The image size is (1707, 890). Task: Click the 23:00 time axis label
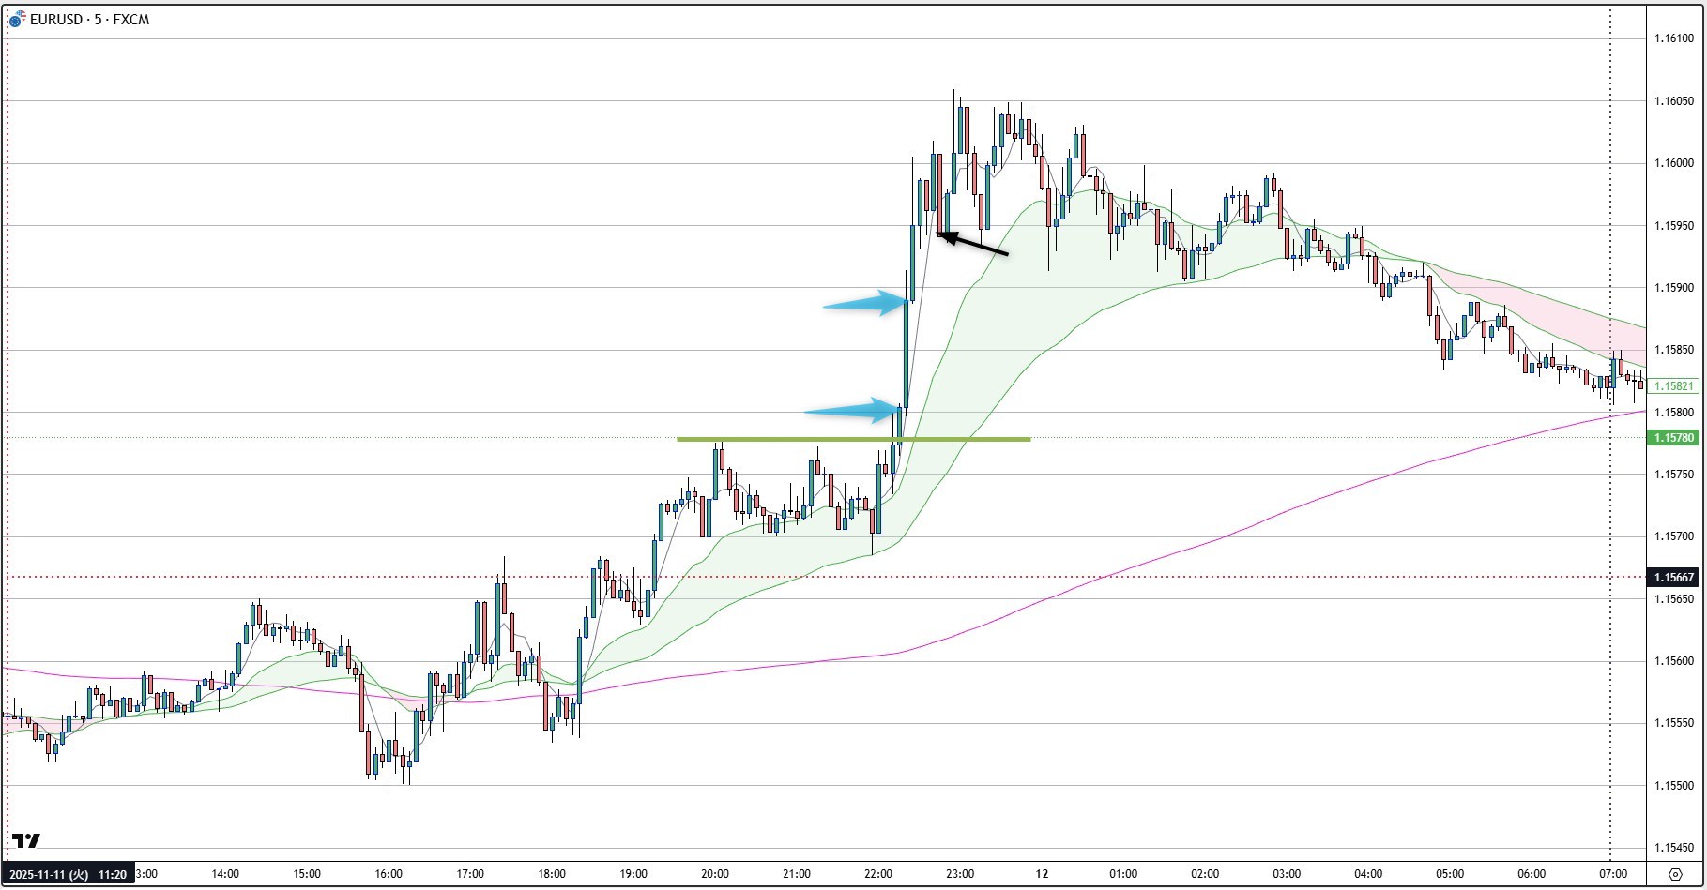coord(960,874)
